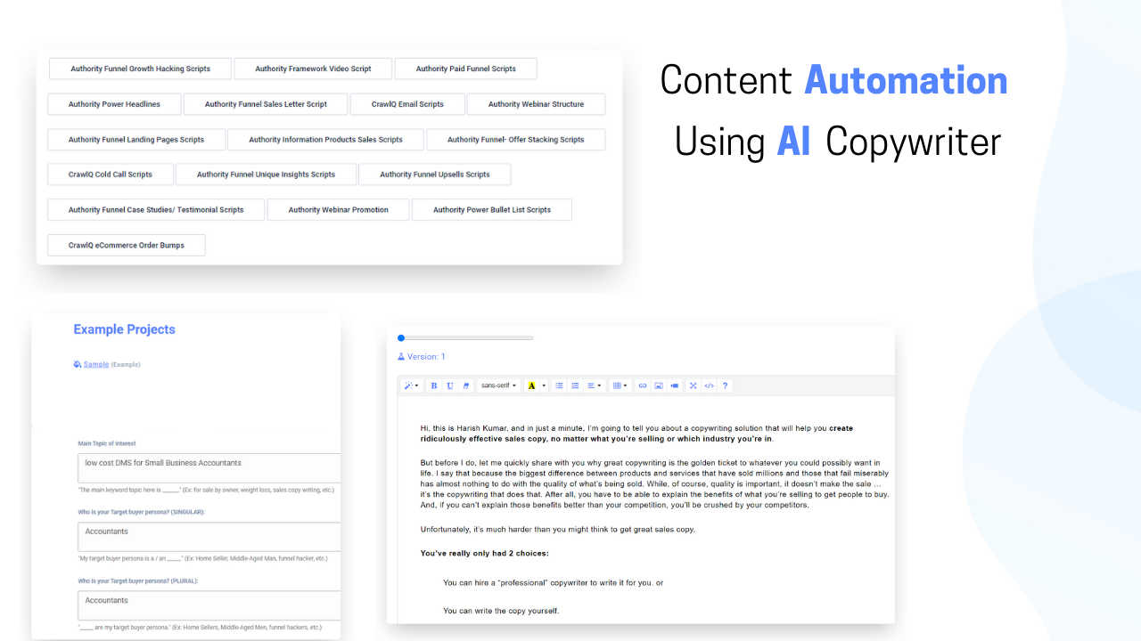The image size is (1141, 641).
Task: Switch to code view with the </> icon
Action: (710, 385)
